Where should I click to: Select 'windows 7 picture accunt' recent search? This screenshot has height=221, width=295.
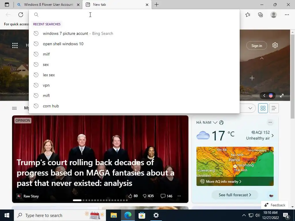pos(134,33)
